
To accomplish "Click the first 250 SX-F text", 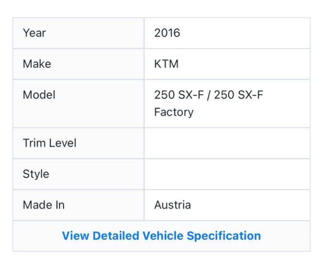I will 179,95.
